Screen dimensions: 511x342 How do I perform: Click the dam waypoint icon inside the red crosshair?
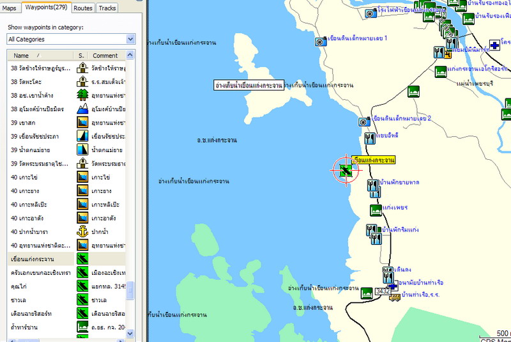click(346, 170)
